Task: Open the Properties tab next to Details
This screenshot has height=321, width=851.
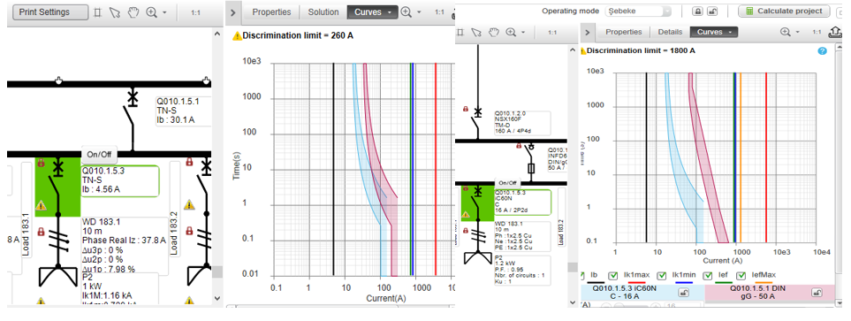Action: [624, 32]
